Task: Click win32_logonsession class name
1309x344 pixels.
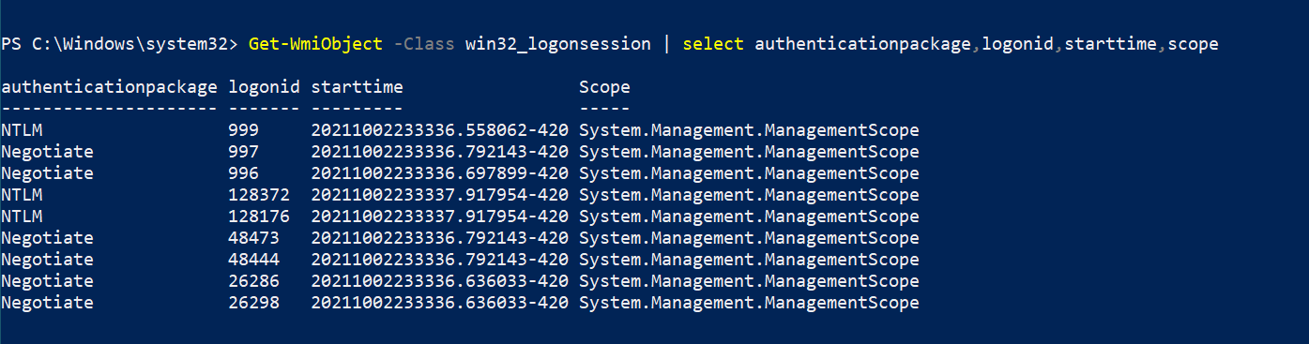Action: click(557, 44)
